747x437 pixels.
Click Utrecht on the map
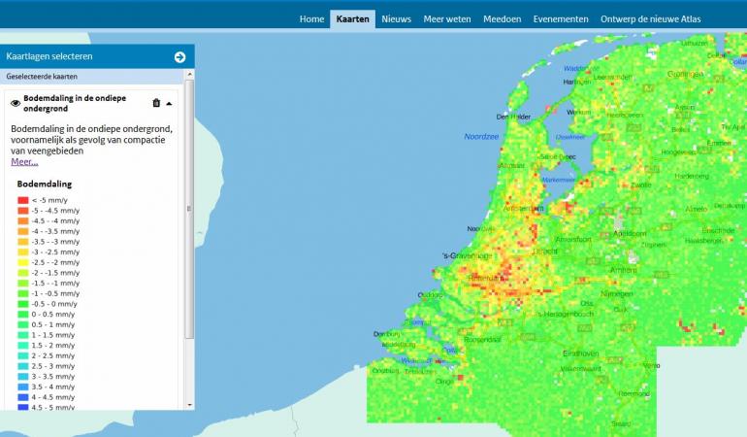coord(544,251)
